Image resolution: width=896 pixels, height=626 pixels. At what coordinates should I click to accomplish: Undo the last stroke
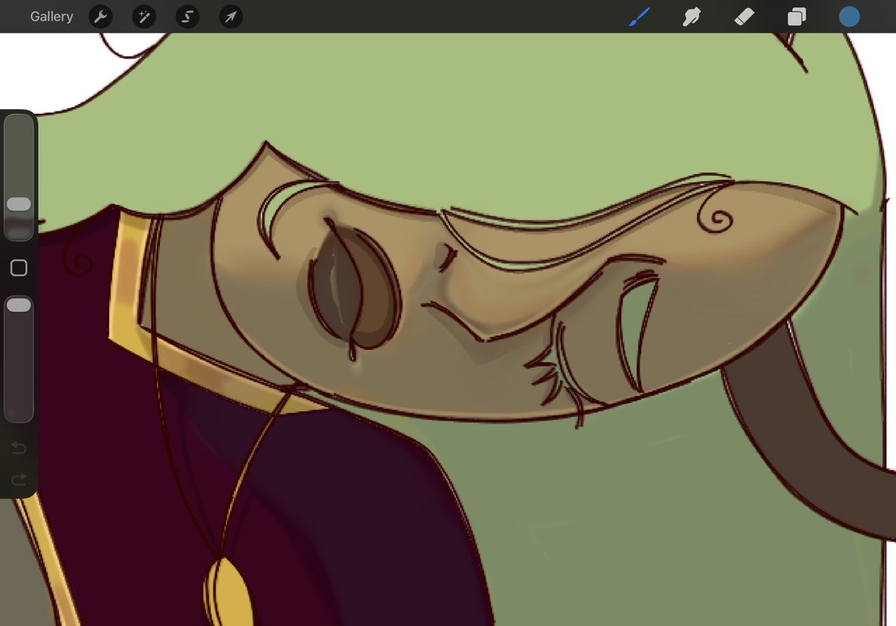click(x=19, y=447)
